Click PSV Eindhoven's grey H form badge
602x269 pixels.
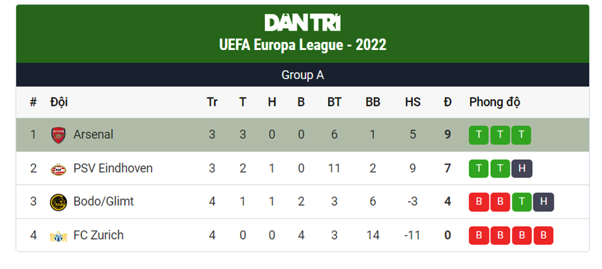(x=522, y=169)
